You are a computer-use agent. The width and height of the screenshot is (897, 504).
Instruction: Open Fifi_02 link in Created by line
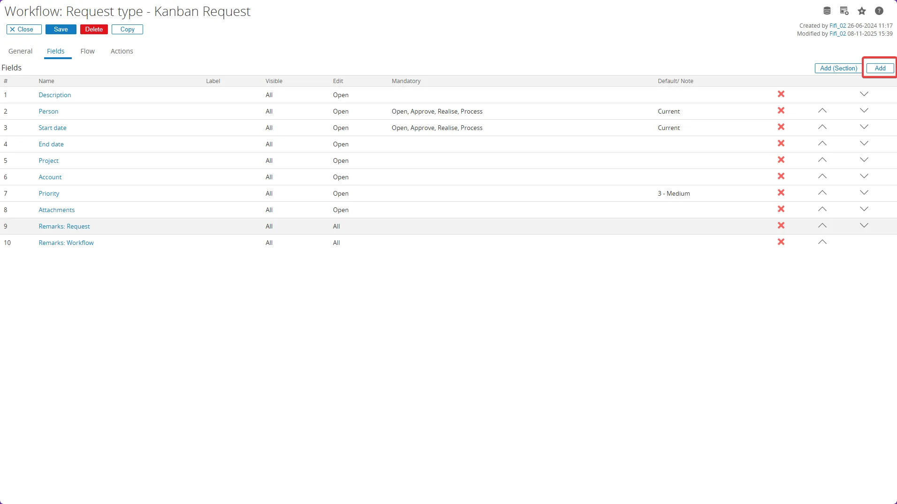coord(837,26)
